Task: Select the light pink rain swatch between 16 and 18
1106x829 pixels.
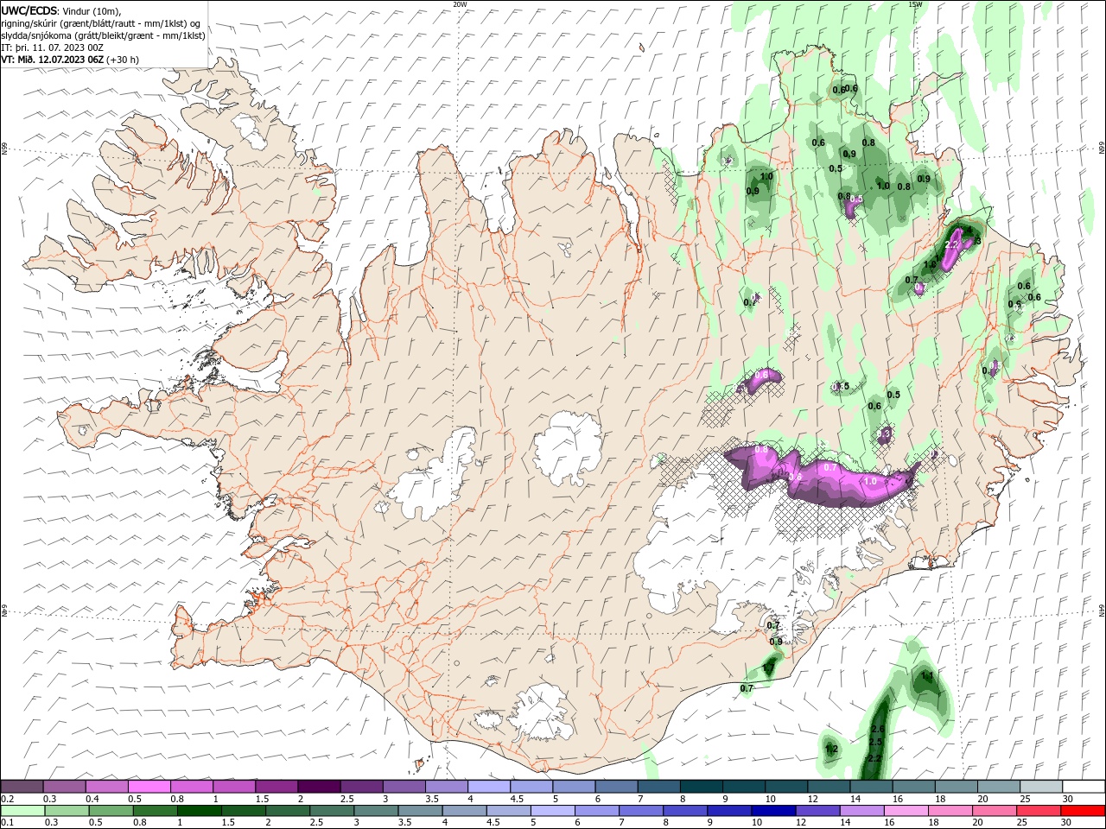Action: coord(906,810)
